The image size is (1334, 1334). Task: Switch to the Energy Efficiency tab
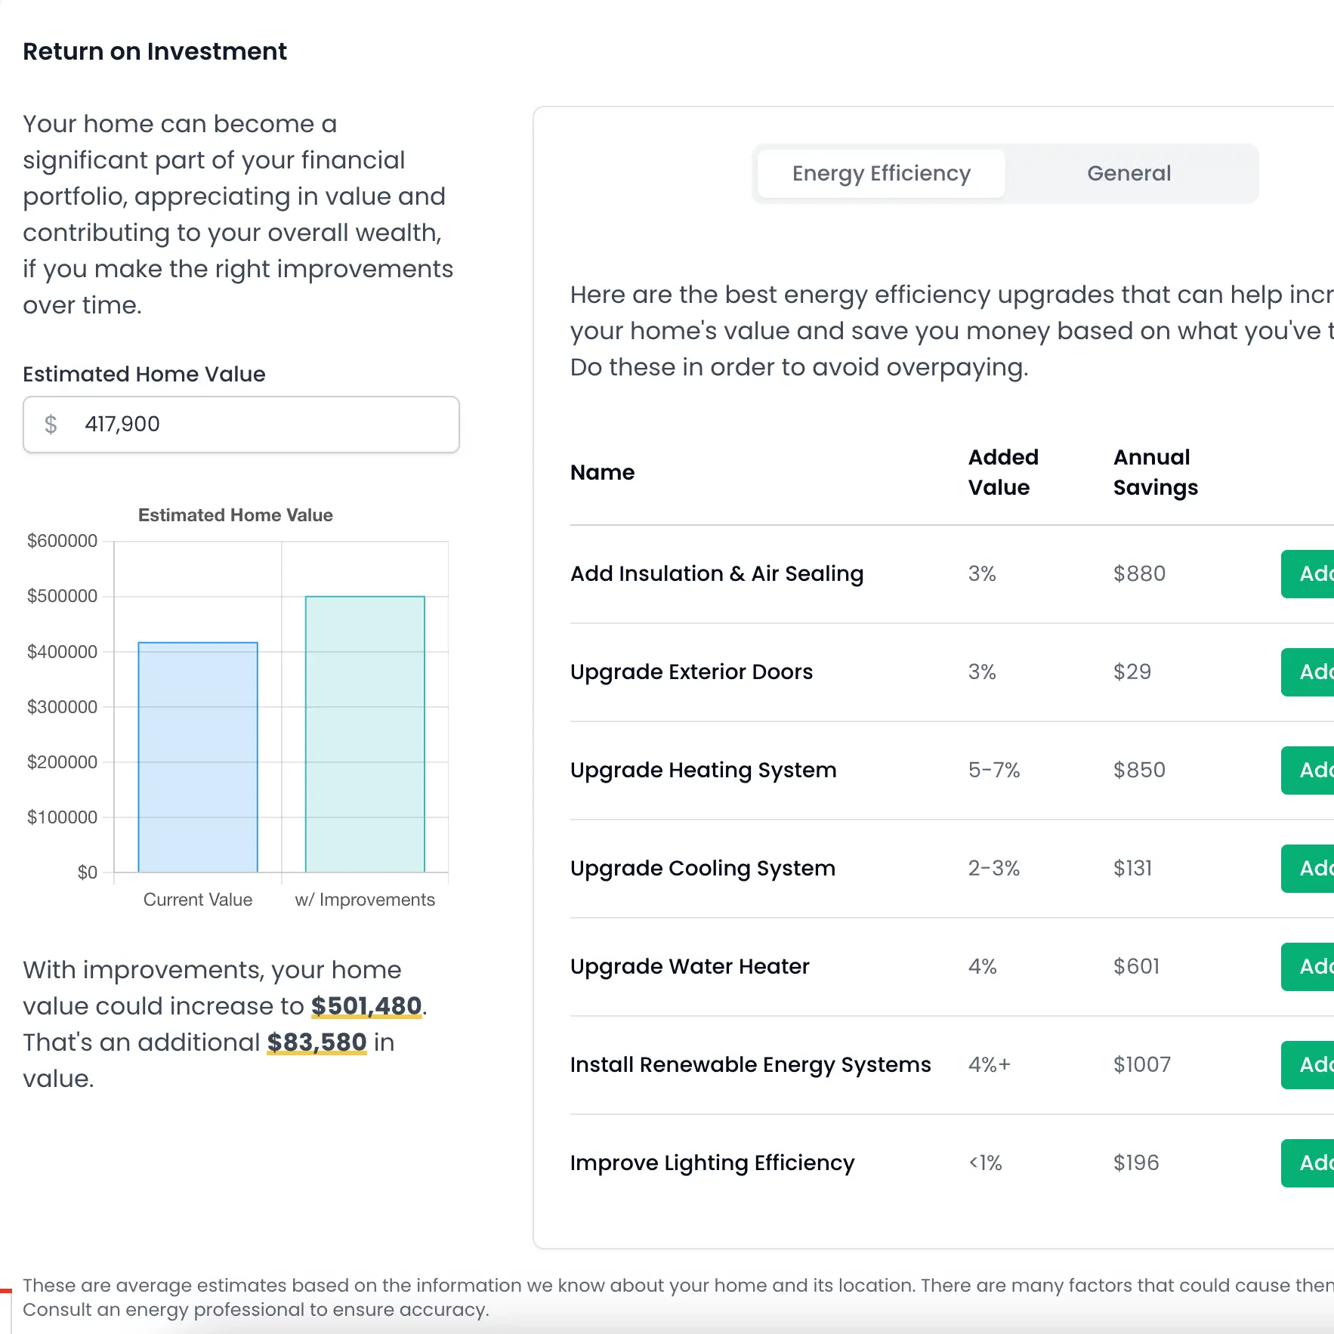(x=881, y=174)
